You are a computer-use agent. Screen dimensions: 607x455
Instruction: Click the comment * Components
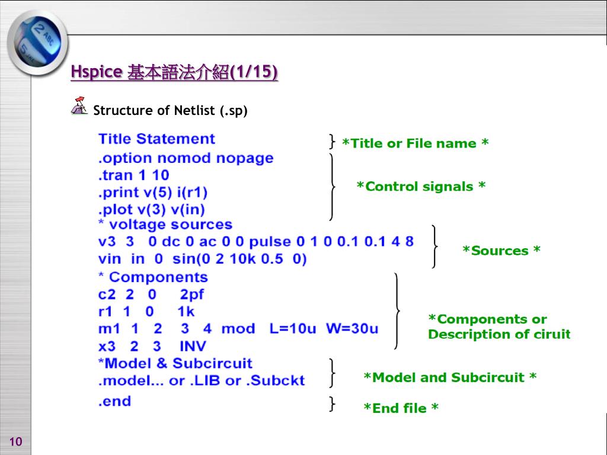(x=154, y=277)
